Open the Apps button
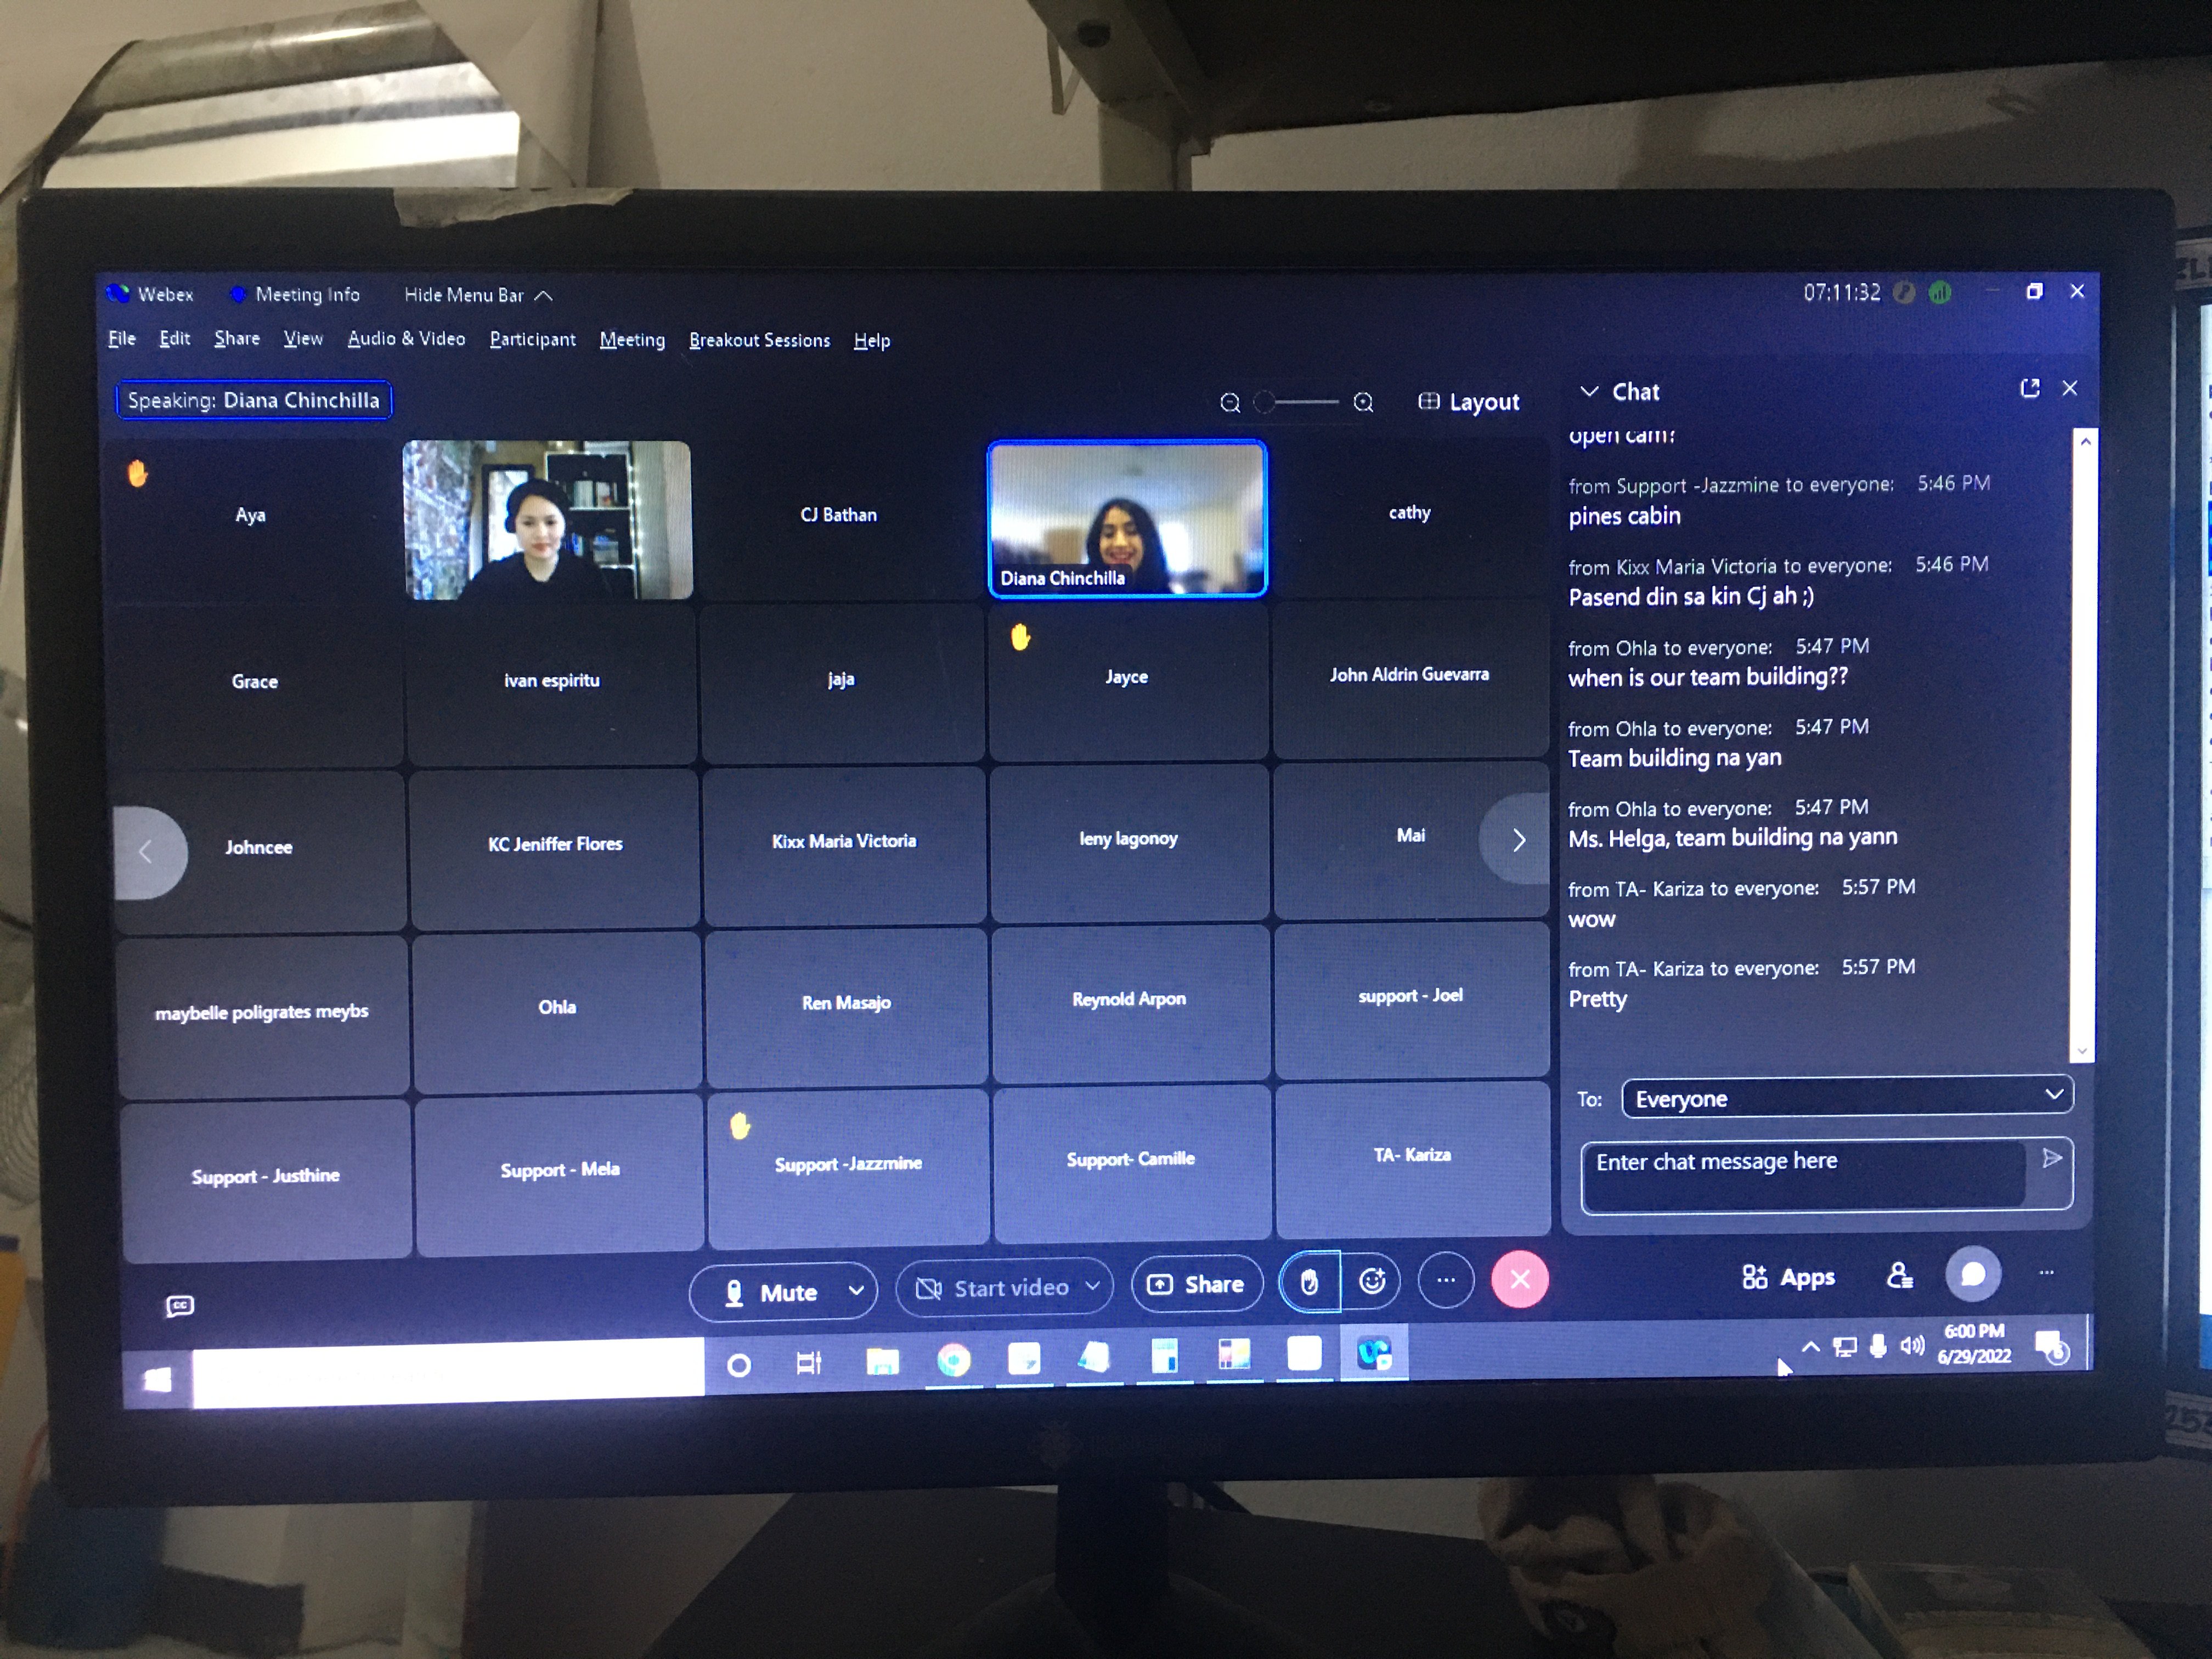2212x1659 pixels. click(1788, 1277)
